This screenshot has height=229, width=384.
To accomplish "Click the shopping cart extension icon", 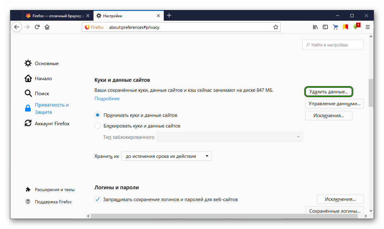I will (335, 27).
